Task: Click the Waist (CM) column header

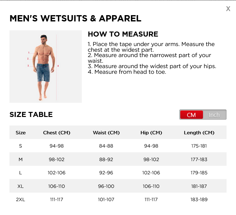Action: click(106, 133)
